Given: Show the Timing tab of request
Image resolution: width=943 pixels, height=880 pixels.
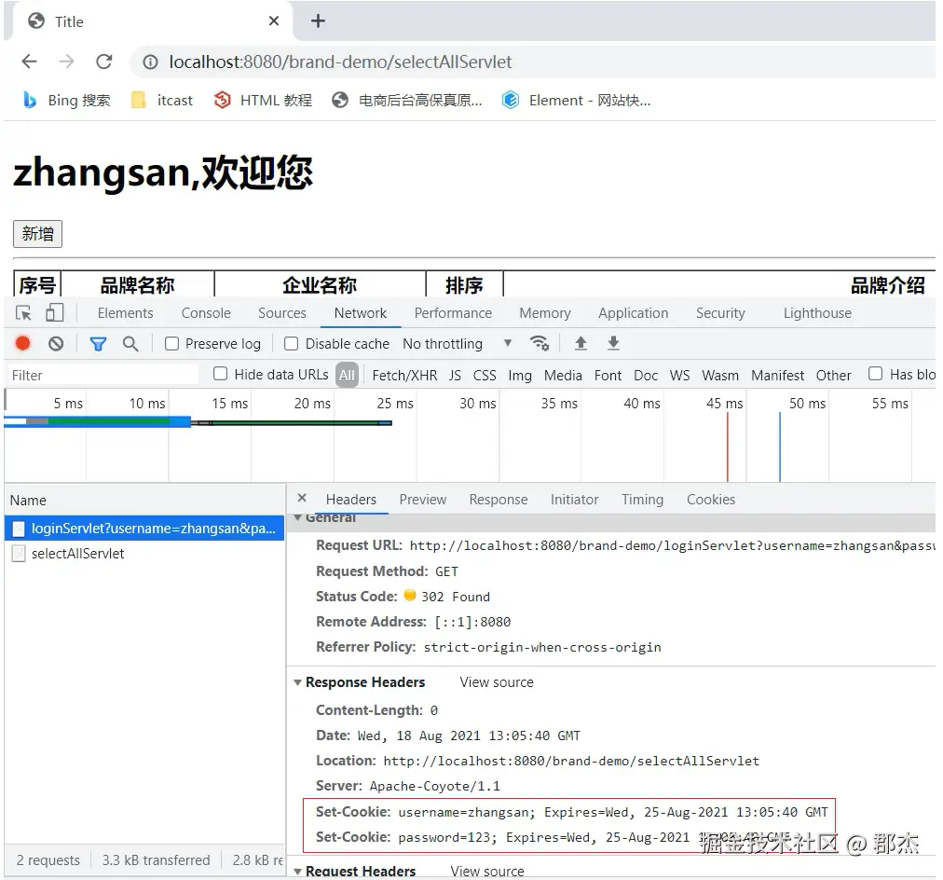Looking at the screenshot, I should pos(642,500).
